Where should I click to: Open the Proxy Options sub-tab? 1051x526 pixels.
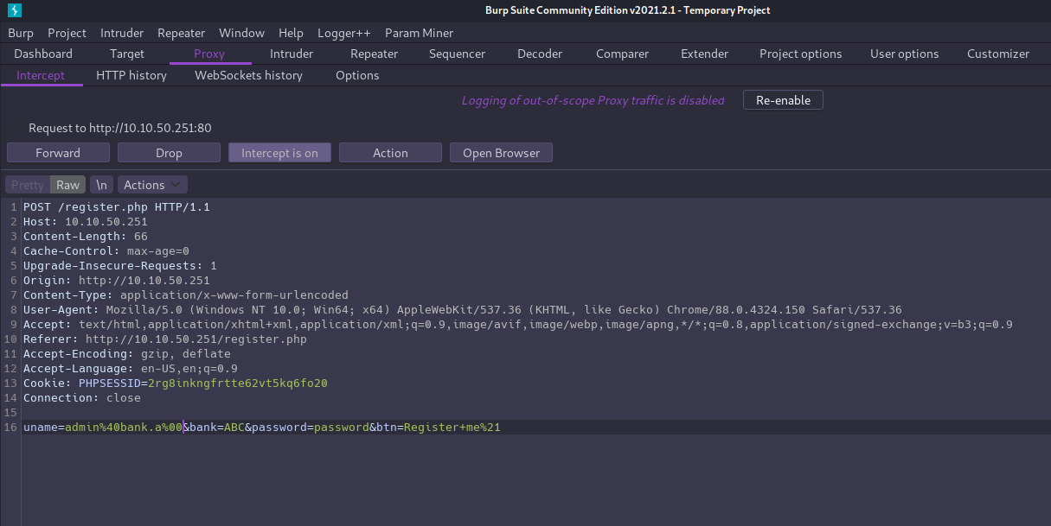pos(357,75)
